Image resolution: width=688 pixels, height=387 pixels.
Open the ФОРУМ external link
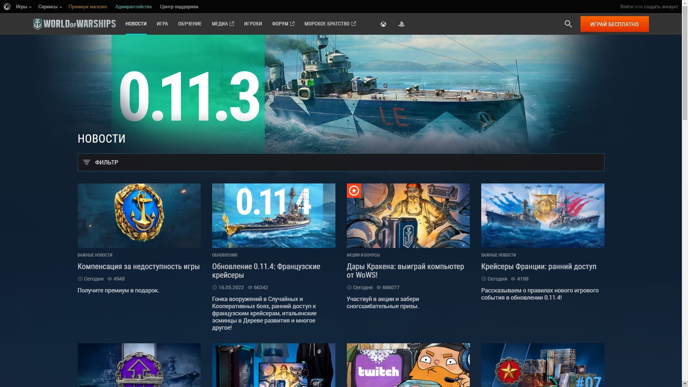pyautogui.click(x=283, y=24)
